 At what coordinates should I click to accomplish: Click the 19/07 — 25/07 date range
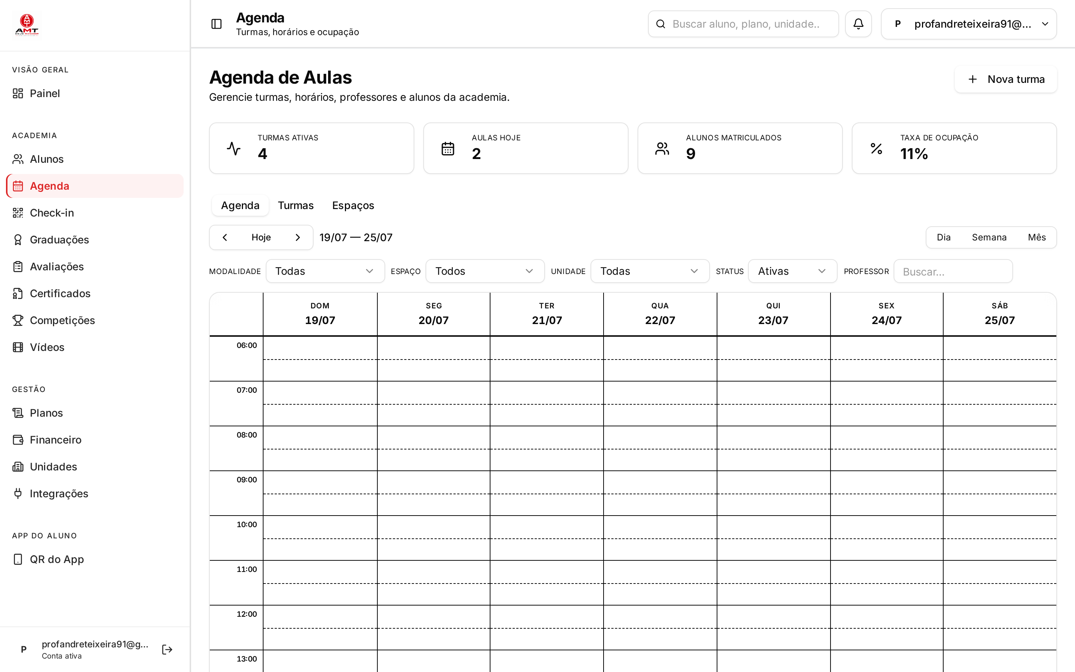356,237
